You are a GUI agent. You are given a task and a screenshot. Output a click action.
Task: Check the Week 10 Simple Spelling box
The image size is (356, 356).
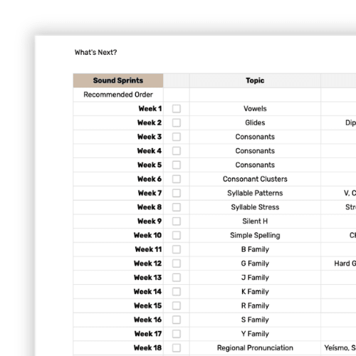coord(177,235)
